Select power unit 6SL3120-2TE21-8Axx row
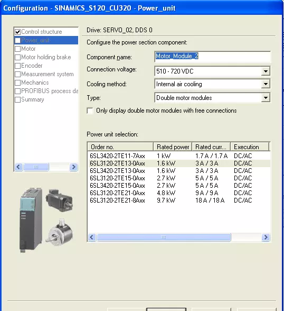 pos(179,200)
